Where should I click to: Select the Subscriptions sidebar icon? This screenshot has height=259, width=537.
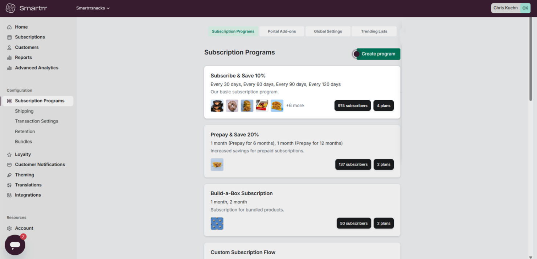pos(10,37)
